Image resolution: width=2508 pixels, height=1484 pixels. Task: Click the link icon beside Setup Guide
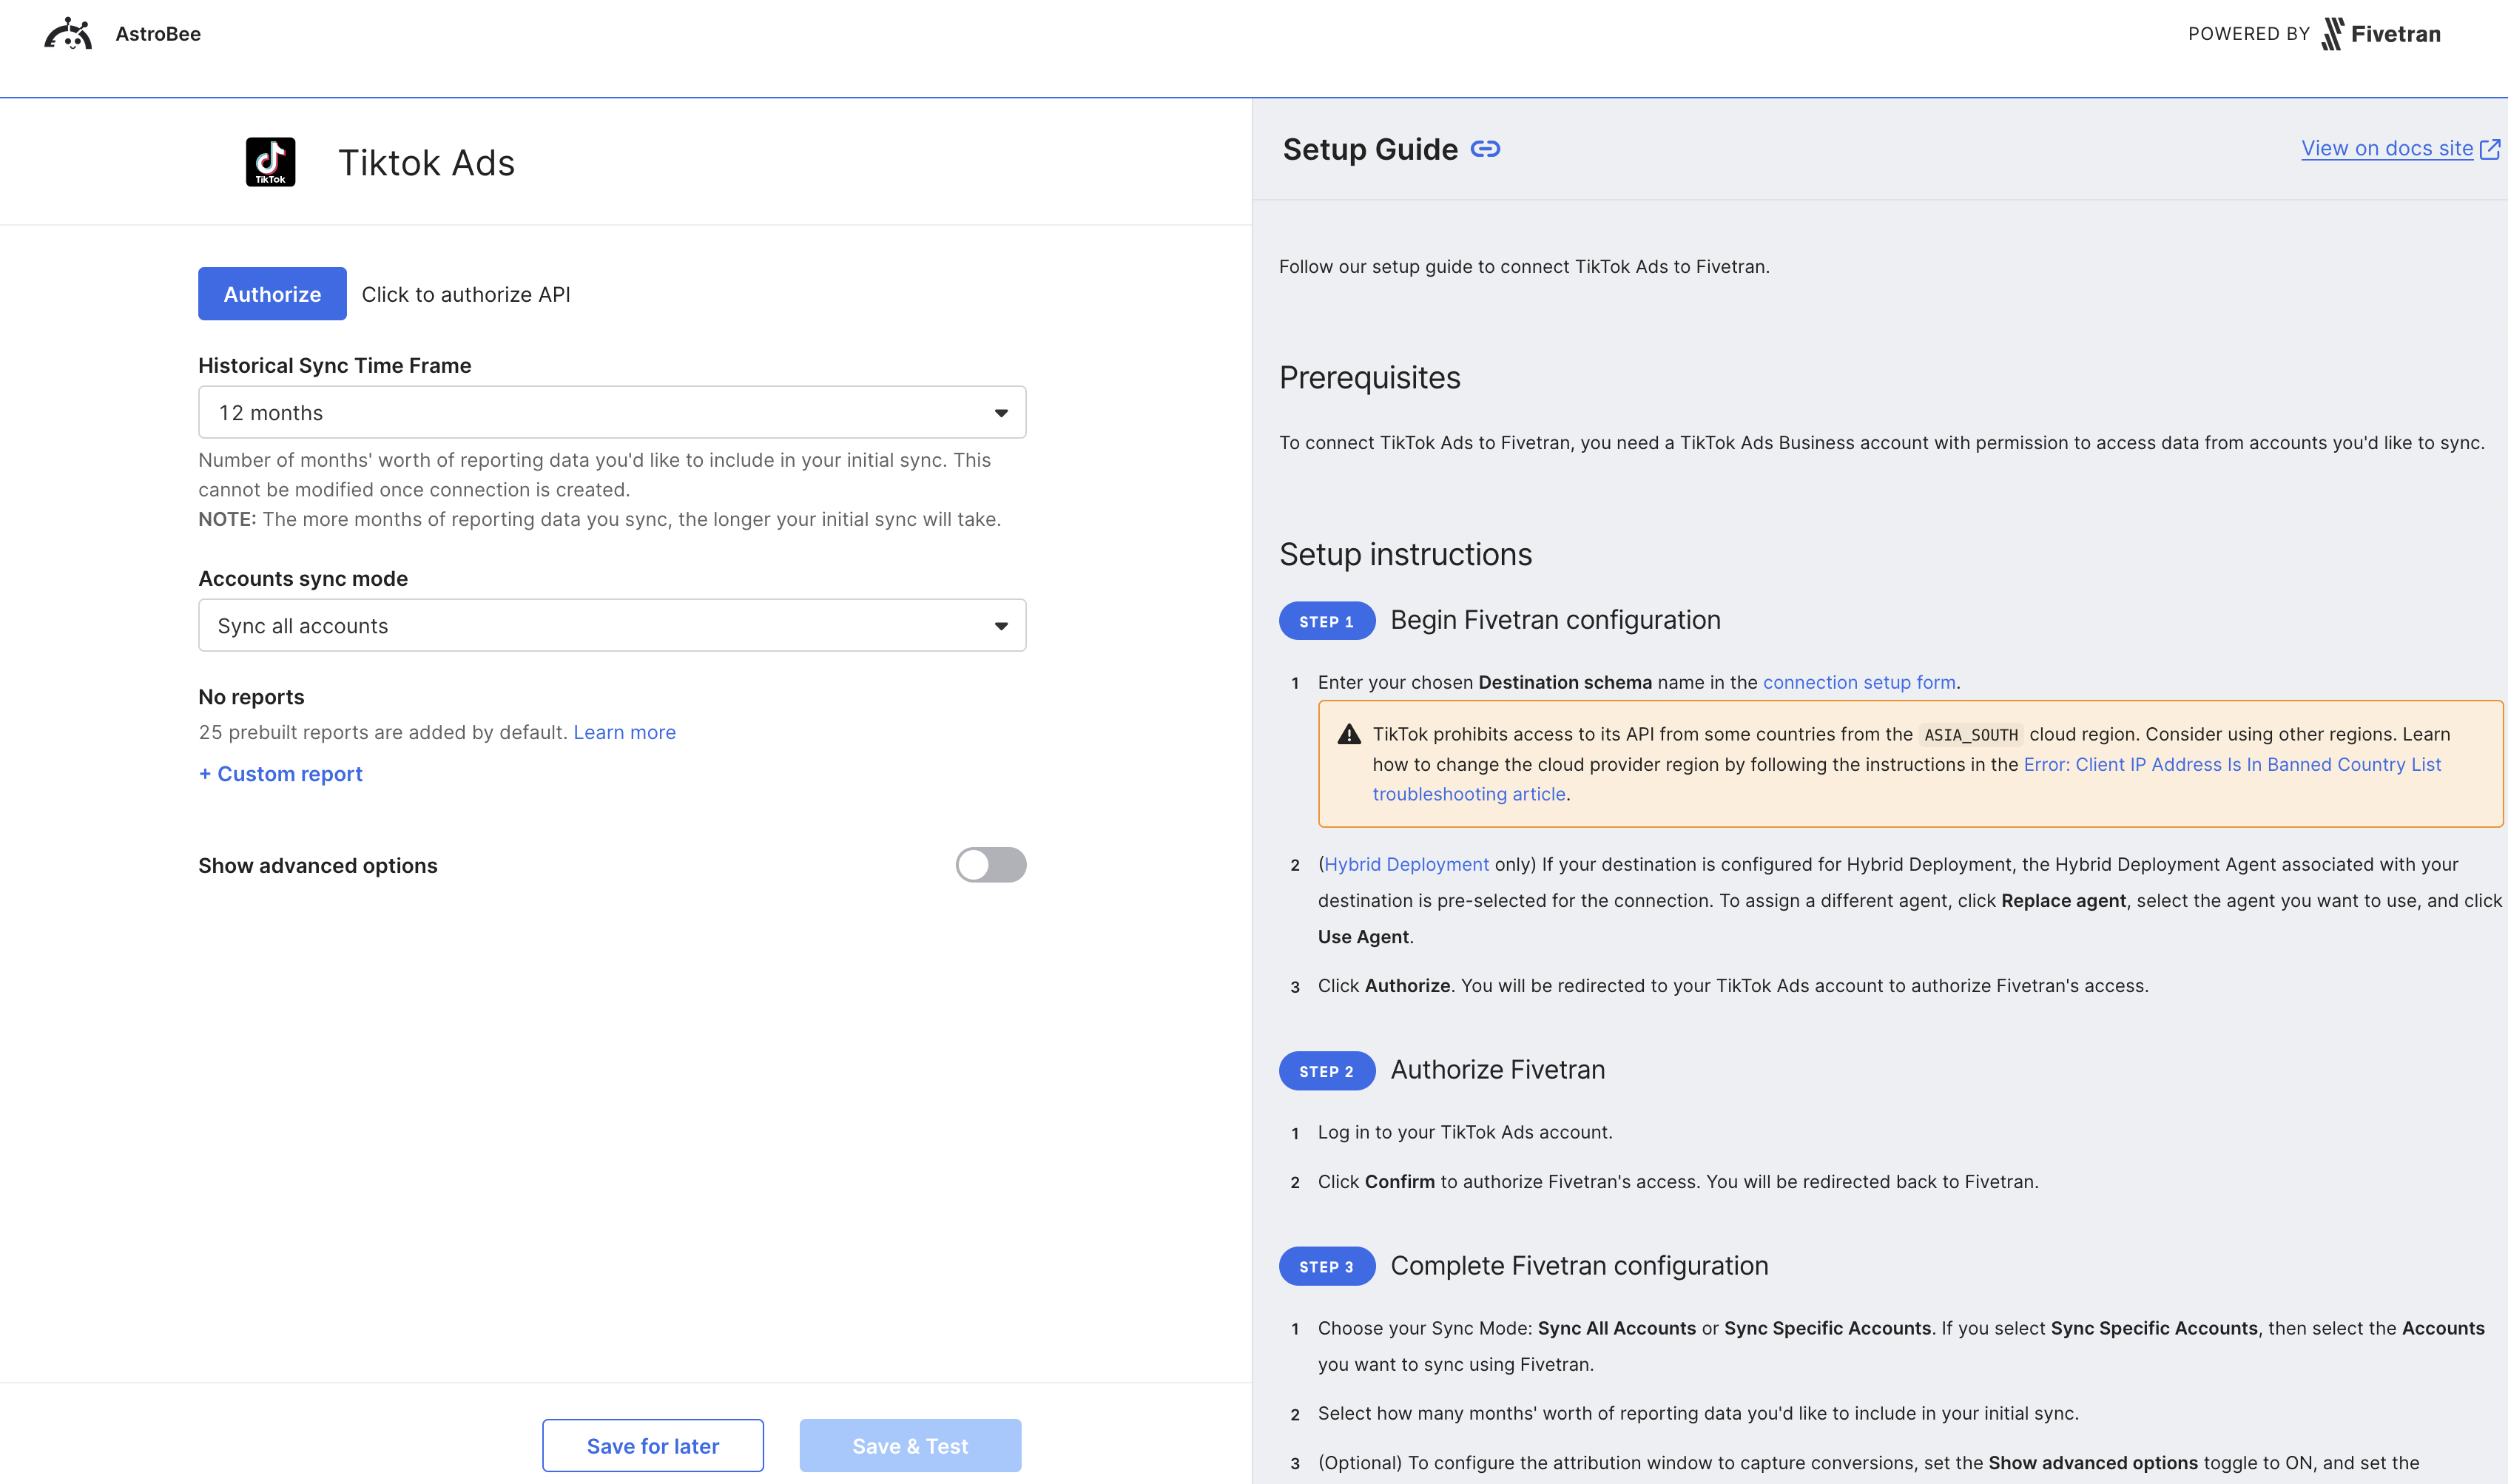point(1486,148)
